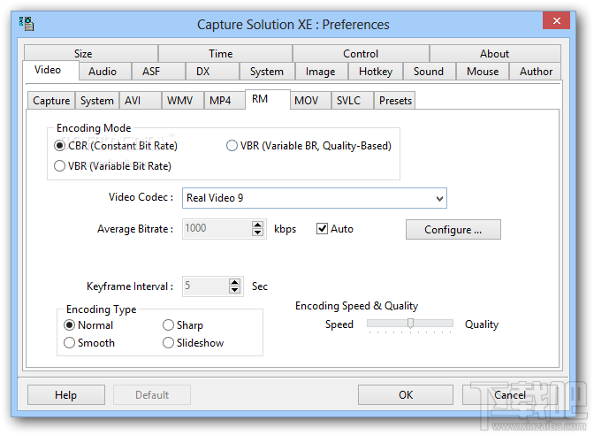
Task: Switch to the Audio tab
Action: [103, 72]
